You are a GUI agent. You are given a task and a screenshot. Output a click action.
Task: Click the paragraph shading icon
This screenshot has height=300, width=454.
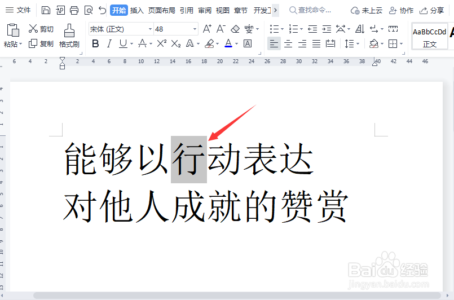[374, 44]
